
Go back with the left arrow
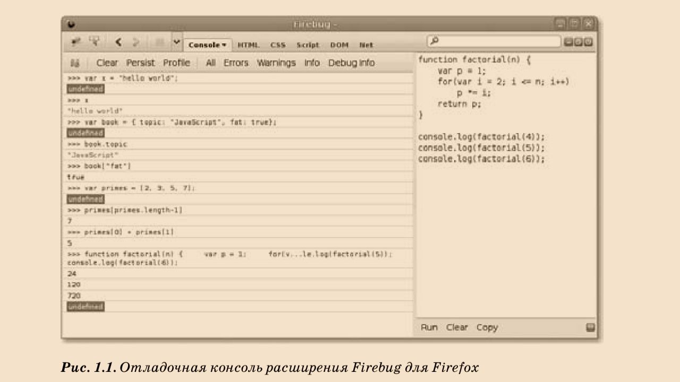118,42
